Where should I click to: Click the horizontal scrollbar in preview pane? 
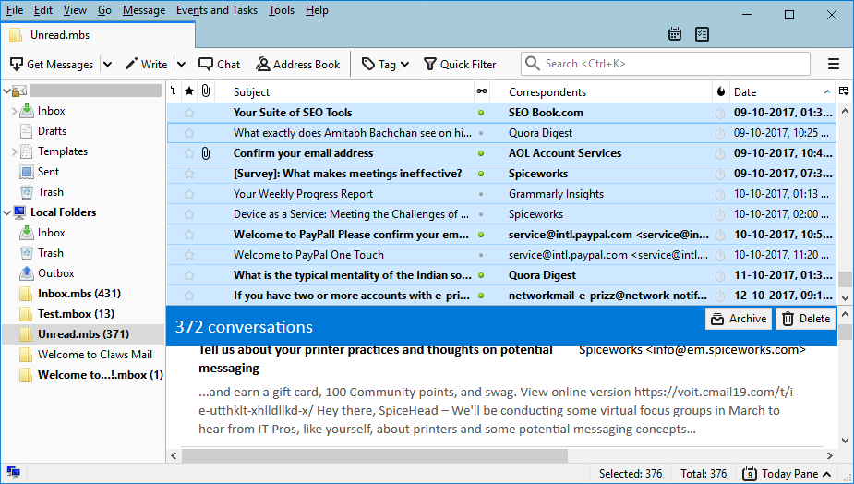tap(375, 455)
